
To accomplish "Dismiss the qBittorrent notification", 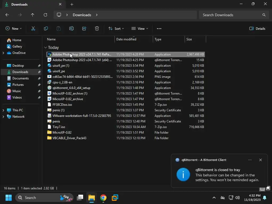I will tap(261, 160).
